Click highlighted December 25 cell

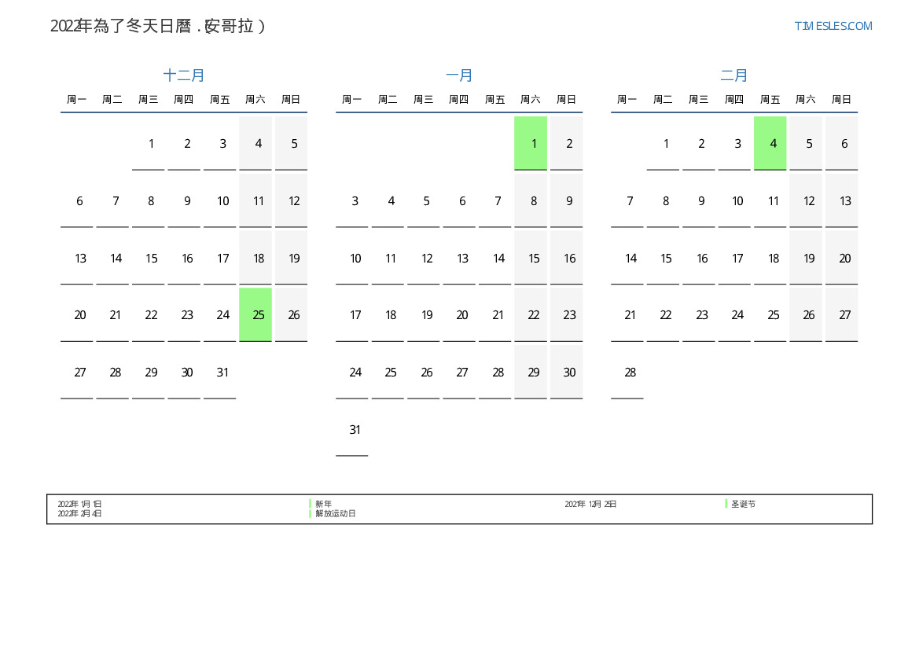(x=255, y=314)
